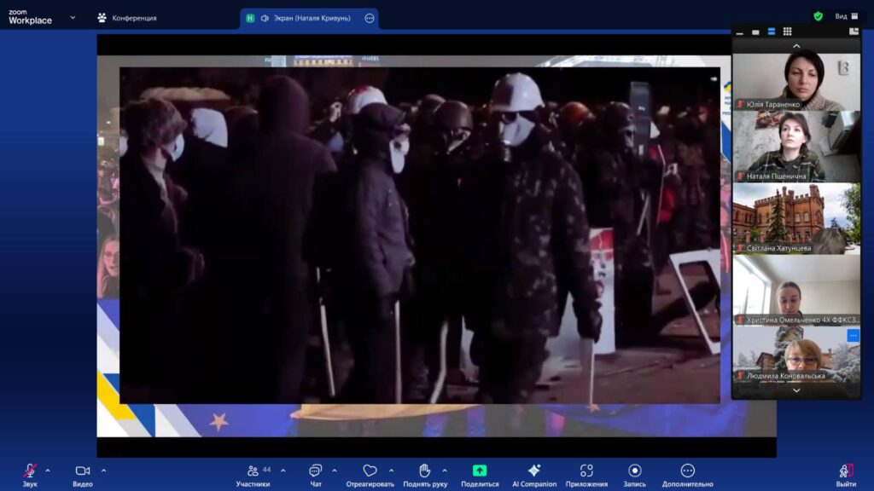Raise hand using Поднять руку
The height and width of the screenshot is (491, 874).
tap(424, 471)
